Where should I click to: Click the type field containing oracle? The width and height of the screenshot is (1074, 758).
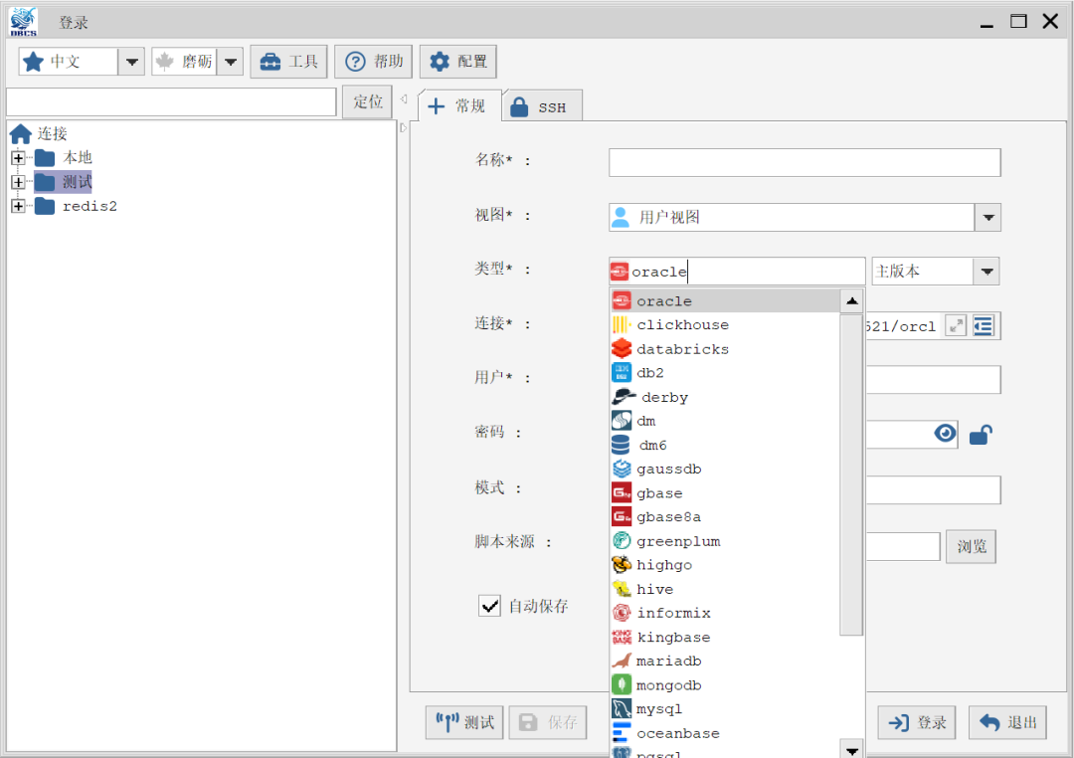tap(737, 272)
